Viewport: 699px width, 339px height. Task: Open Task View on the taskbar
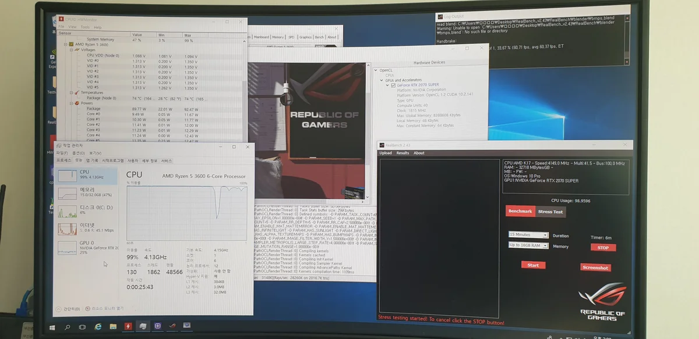click(x=82, y=327)
